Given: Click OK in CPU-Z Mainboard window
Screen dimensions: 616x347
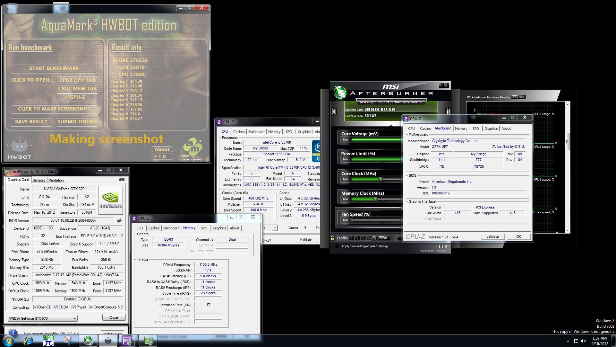Looking at the screenshot, I should pos(518,237).
